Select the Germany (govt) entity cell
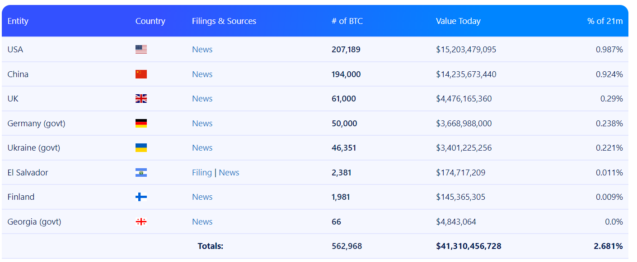This screenshot has height=262, width=637. click(x=37, y=123)
